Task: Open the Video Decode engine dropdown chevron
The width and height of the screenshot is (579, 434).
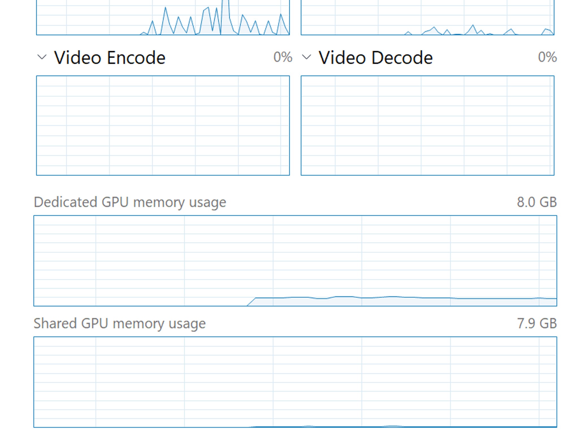Action: click(x=306, y=57)
